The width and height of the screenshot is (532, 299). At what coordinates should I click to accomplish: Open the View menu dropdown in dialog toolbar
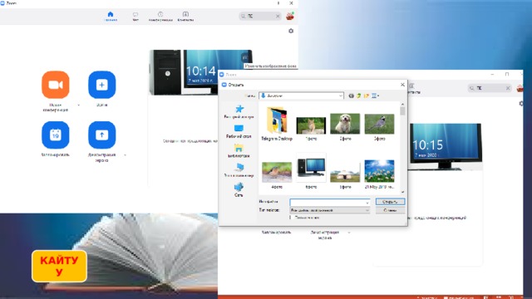pos(375,96)
